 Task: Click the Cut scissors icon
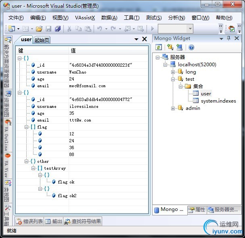(x=69, y=29)
